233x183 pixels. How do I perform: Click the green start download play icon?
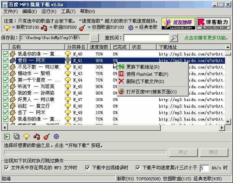tap(7, 137)
